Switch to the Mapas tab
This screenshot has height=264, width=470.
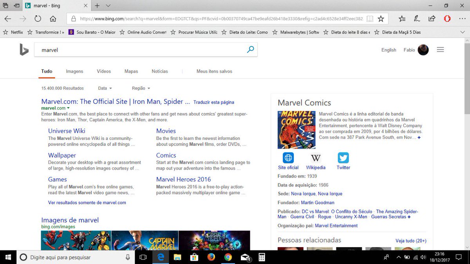131,71
